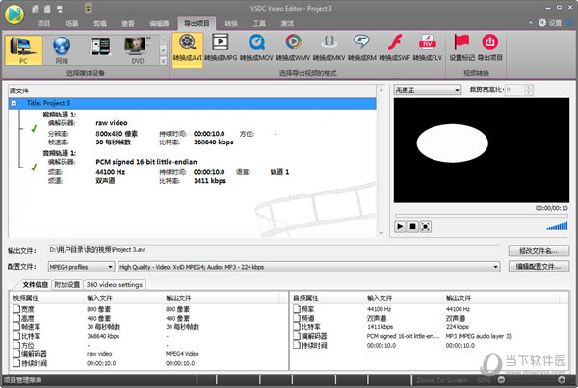Switch to the 360 video settings tab
578x388 pixels.
click(115, 284)
